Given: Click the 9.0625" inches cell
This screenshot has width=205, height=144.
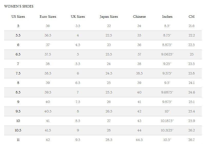Looking at the screenshot, I should pyautogui.click(x=167, y=54).
